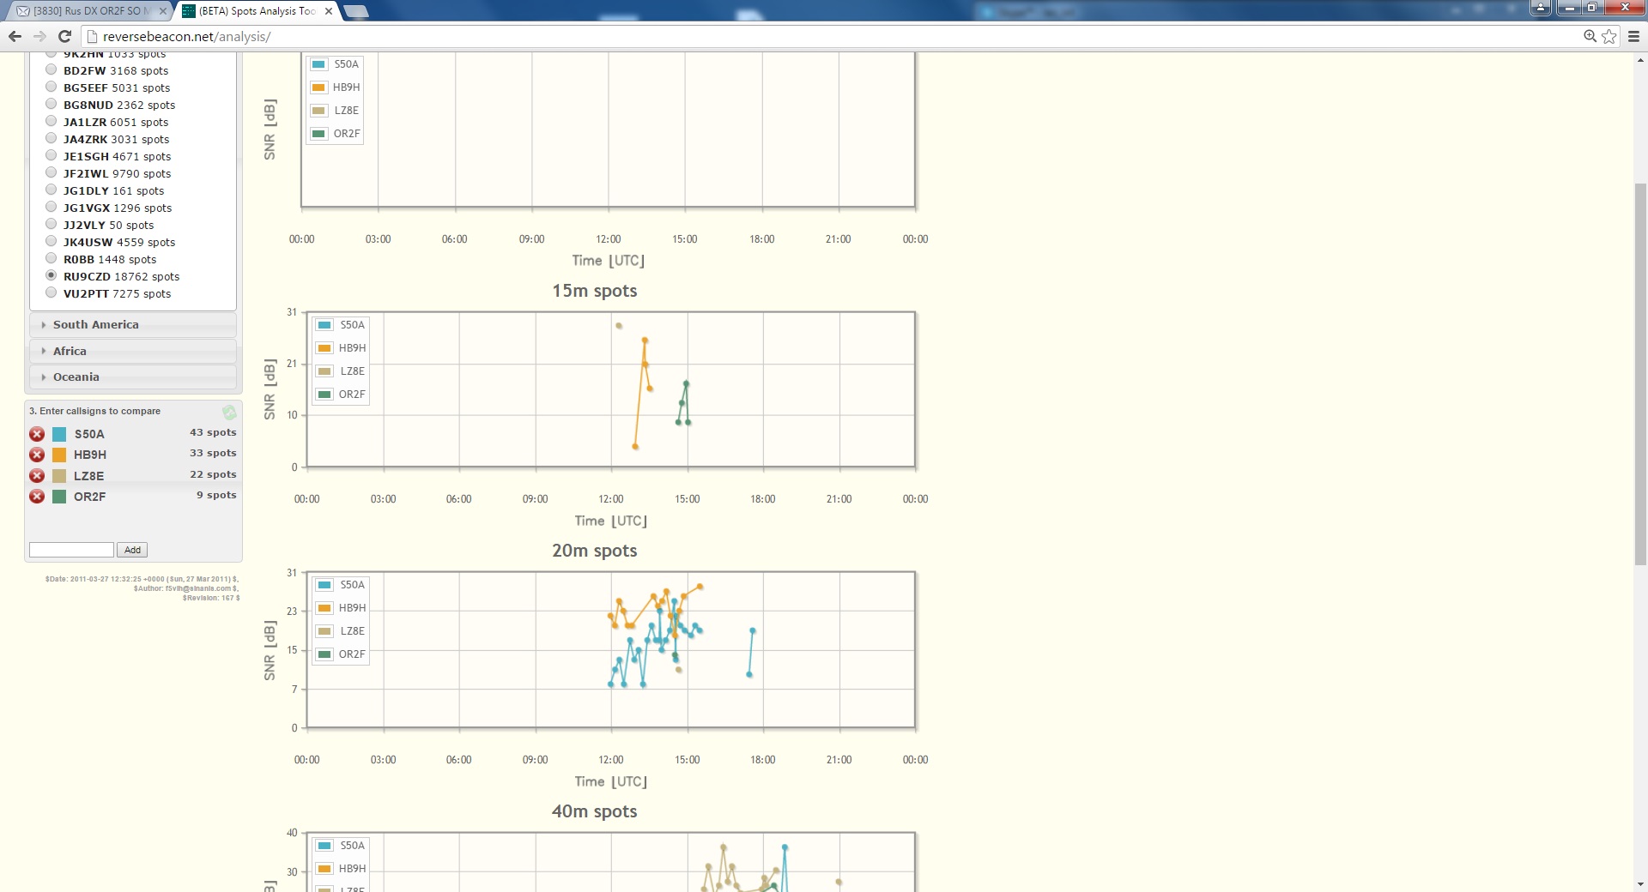Select the VU2PTT radio button
This screenshot has width=1648, height=892.
pos(51,292)
